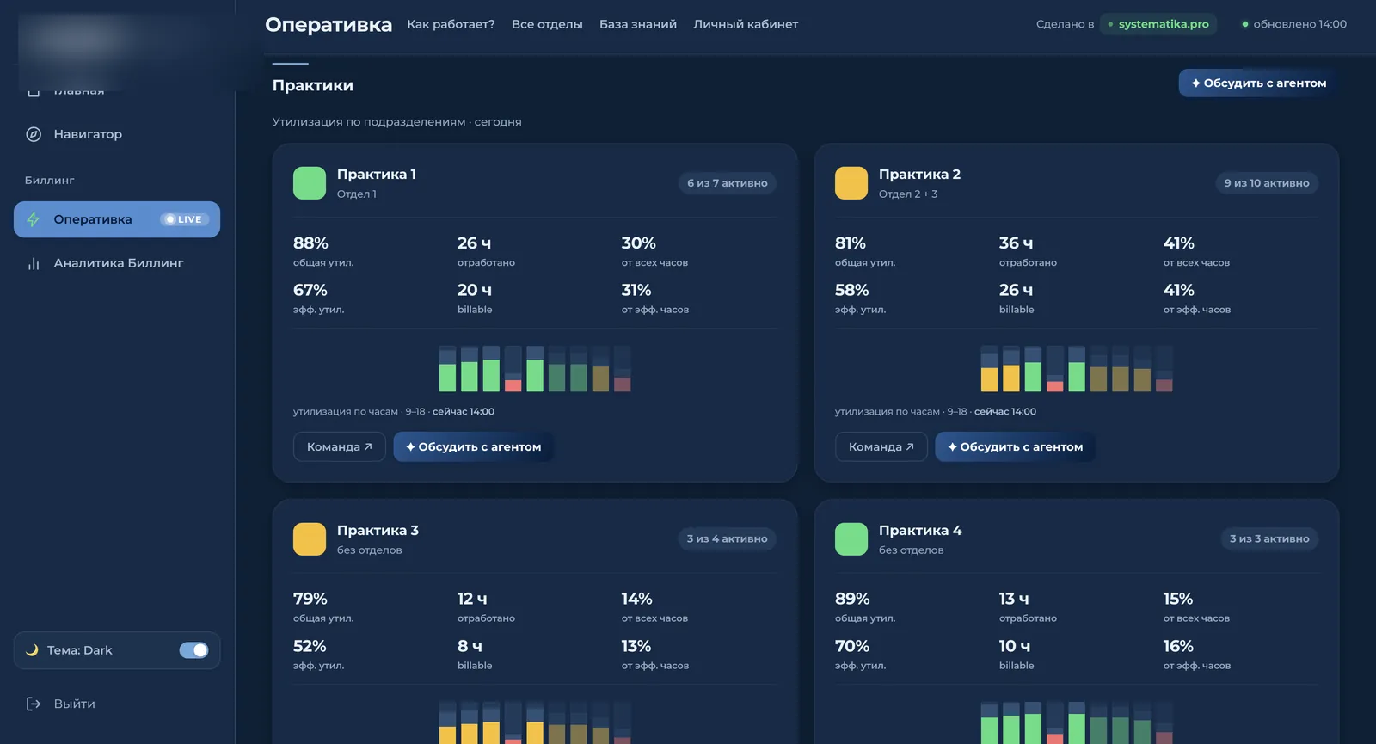This screenshot has width=1376, height=744.
Task: Open the База знаний menu item
Action: [x=638, y=24]
